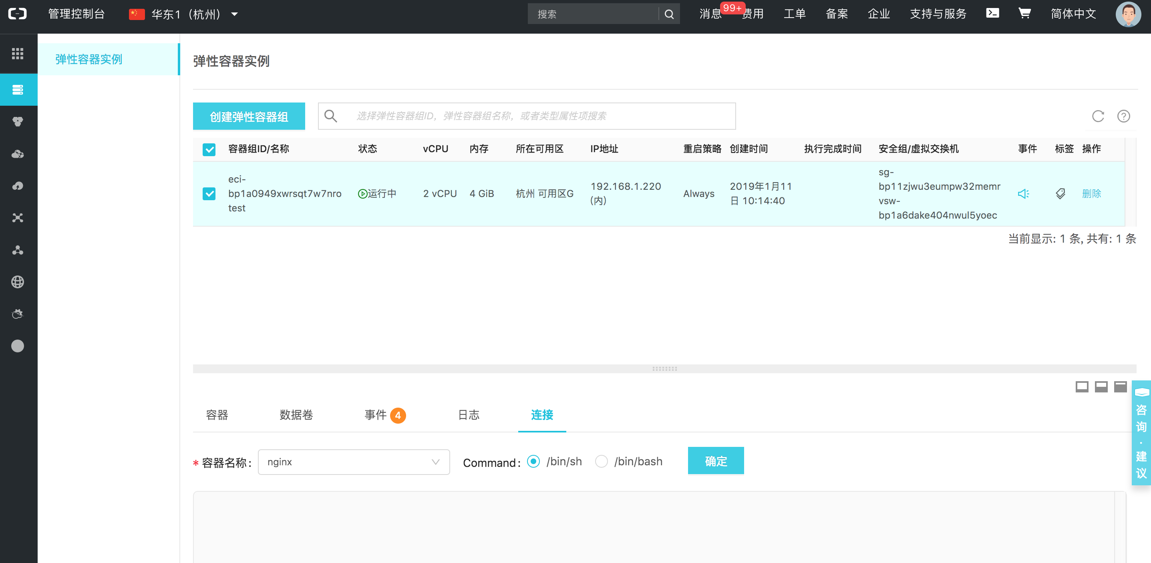Click the container group ID eci-bp1a0949xwrsqt7w7nro

click(285, 186)
